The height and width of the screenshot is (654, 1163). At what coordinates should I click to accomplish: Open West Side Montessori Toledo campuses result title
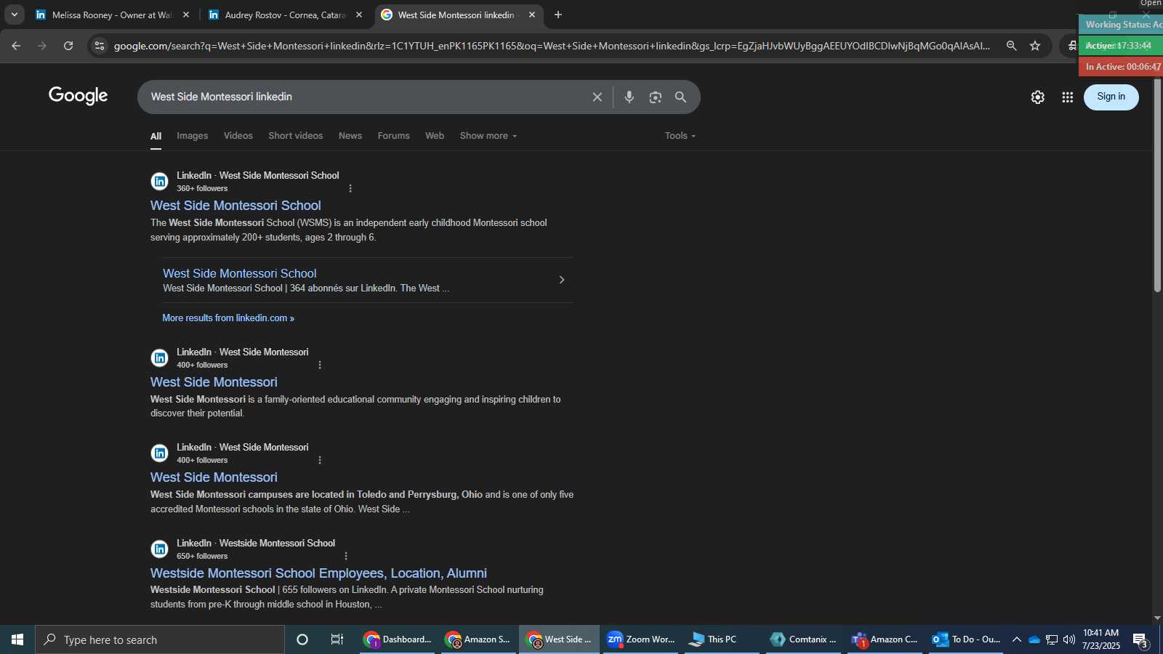[214, 477]
